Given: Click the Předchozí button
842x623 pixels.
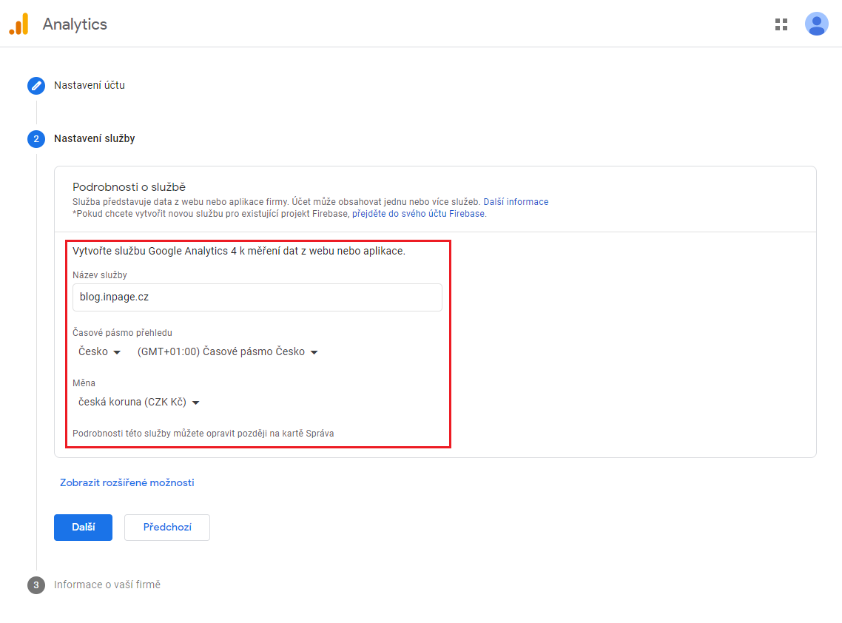Looking at the screenshot, I should [x=167, y=528].
